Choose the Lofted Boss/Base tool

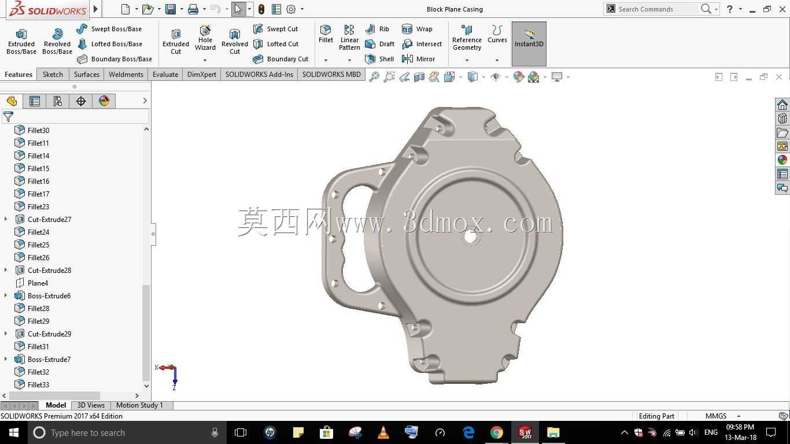point(109,44)
